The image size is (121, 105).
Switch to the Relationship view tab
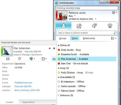coord(89,38)
